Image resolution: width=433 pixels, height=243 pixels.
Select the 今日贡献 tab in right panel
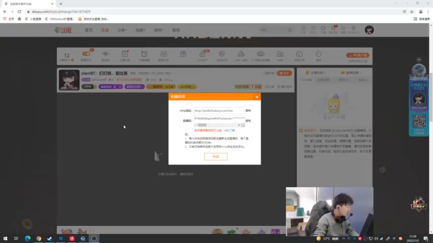[x=306, y=80]
